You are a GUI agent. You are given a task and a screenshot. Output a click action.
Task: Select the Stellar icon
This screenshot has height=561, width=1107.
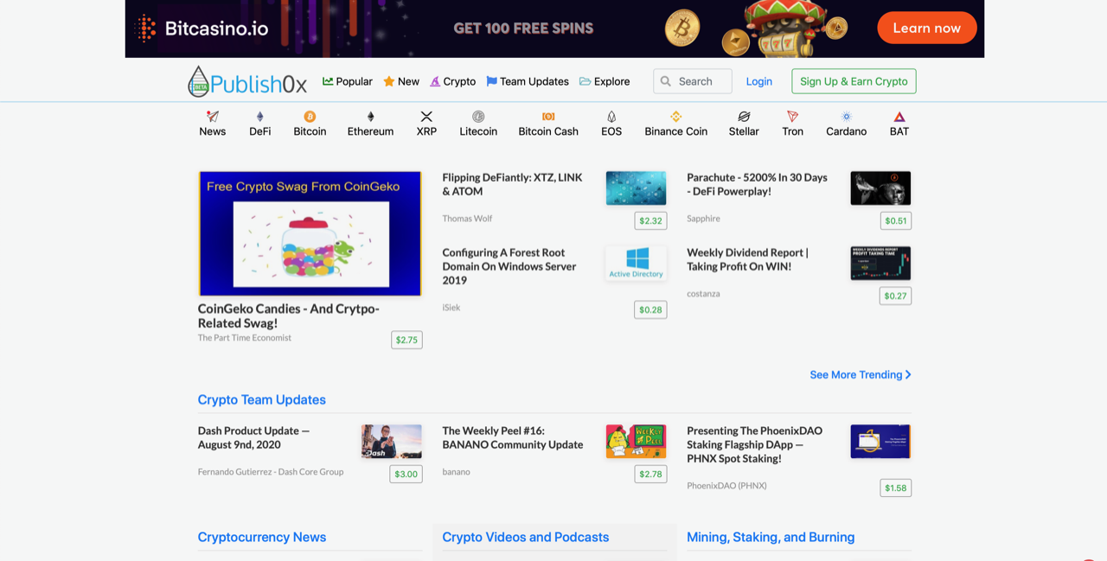(x=744, y=117)
